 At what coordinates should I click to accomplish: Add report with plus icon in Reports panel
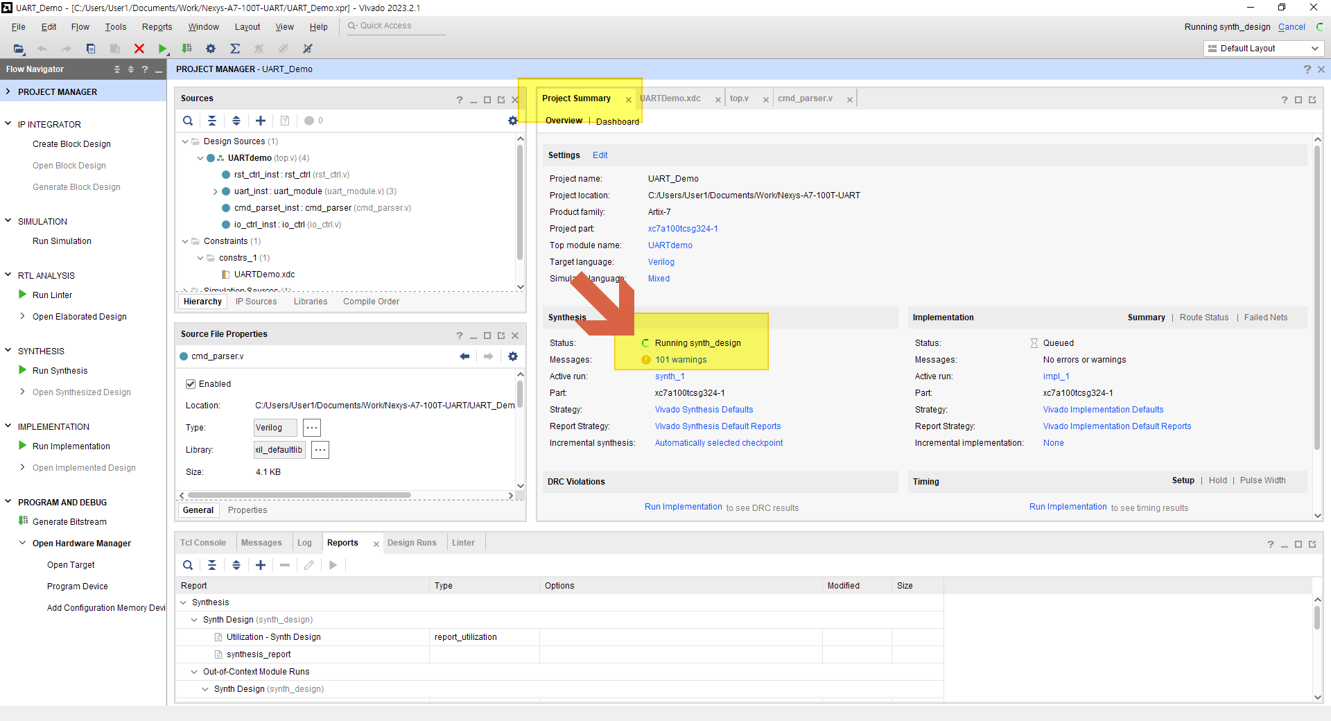pos(261,565)
